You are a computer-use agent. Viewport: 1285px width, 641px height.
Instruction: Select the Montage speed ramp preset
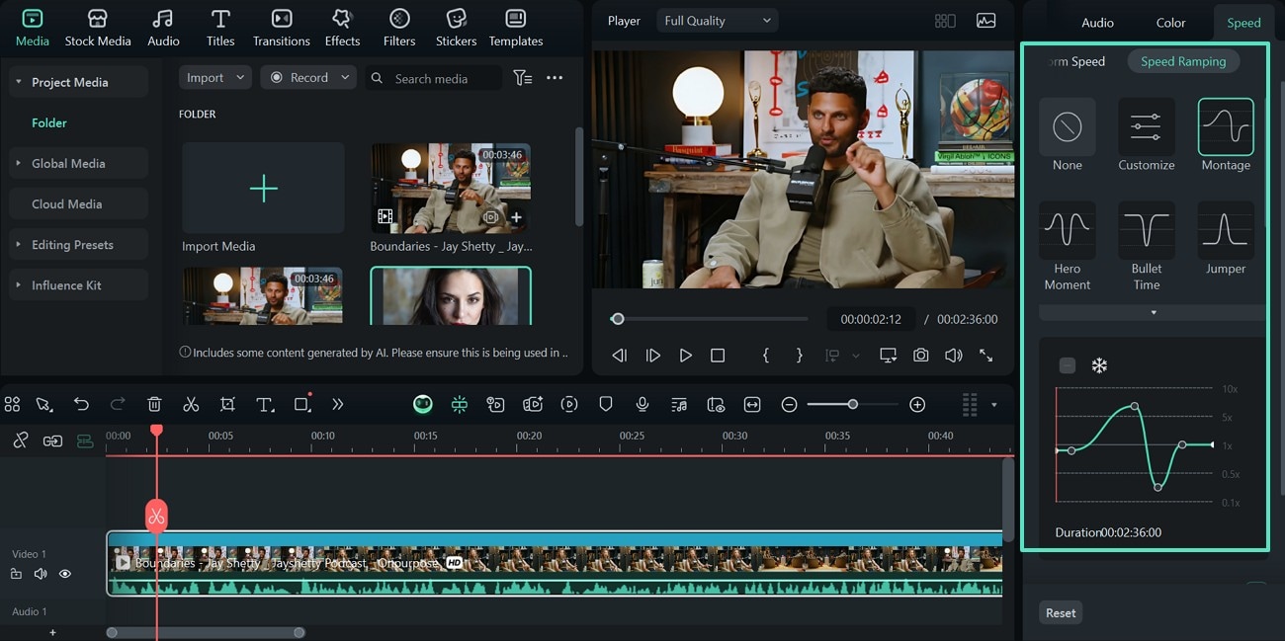coord(1225,127)
